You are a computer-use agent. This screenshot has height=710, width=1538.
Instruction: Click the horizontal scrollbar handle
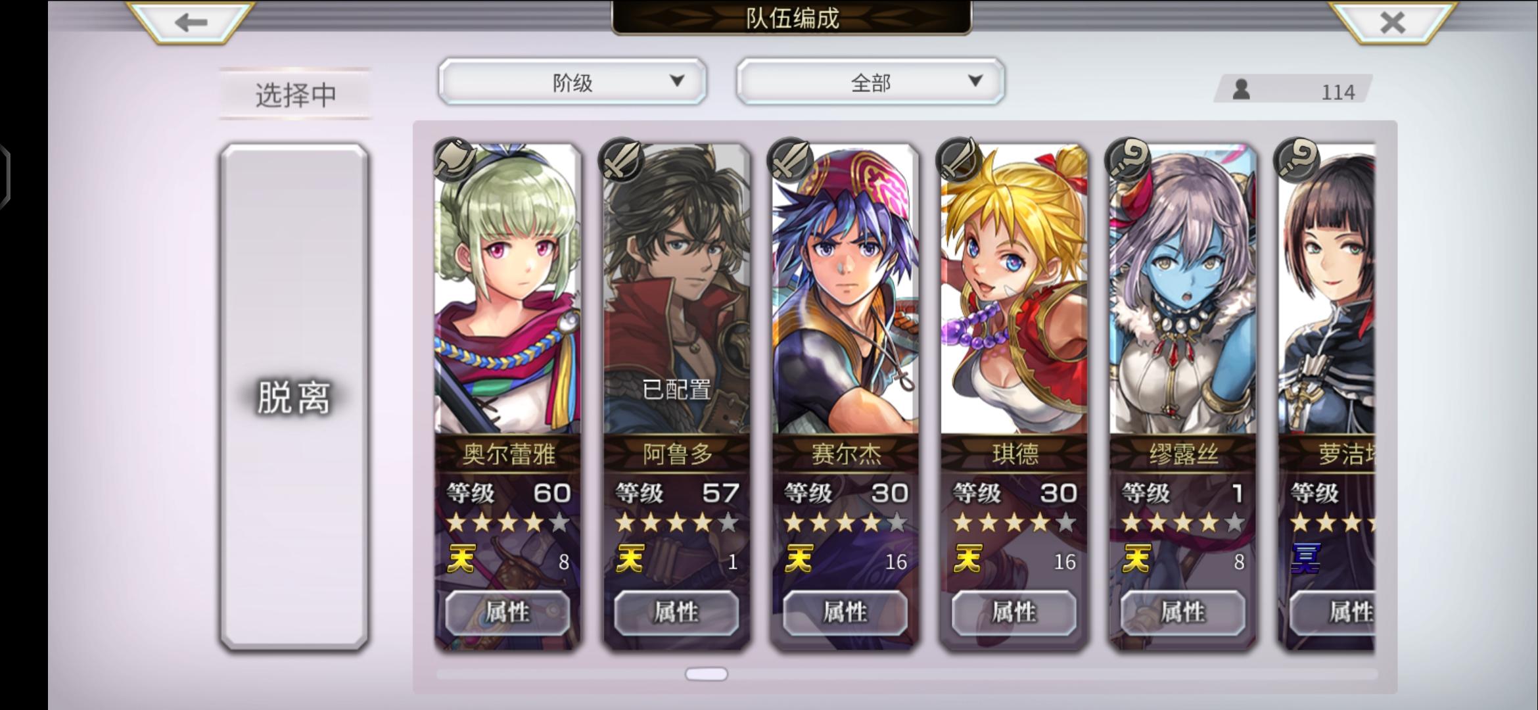coord(707,674)
